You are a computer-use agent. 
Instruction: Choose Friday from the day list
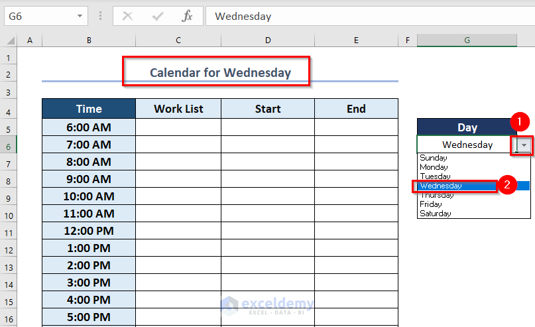point(431,204)
